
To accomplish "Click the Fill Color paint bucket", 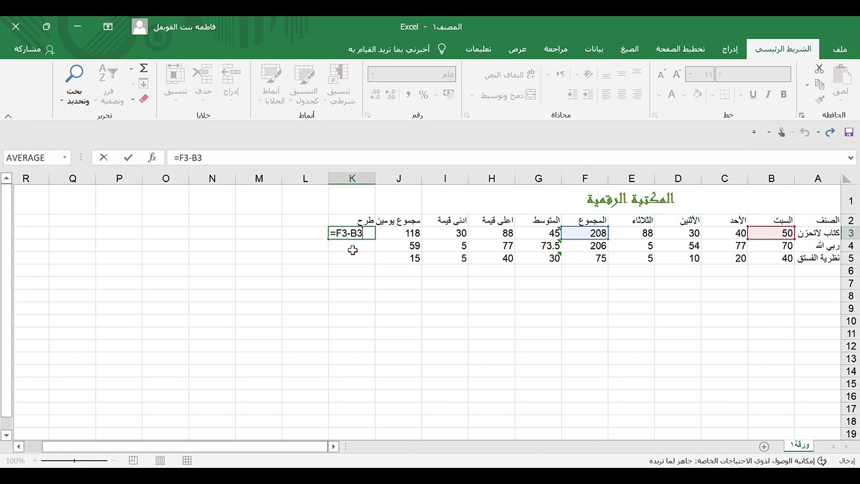I will point(697,95).
